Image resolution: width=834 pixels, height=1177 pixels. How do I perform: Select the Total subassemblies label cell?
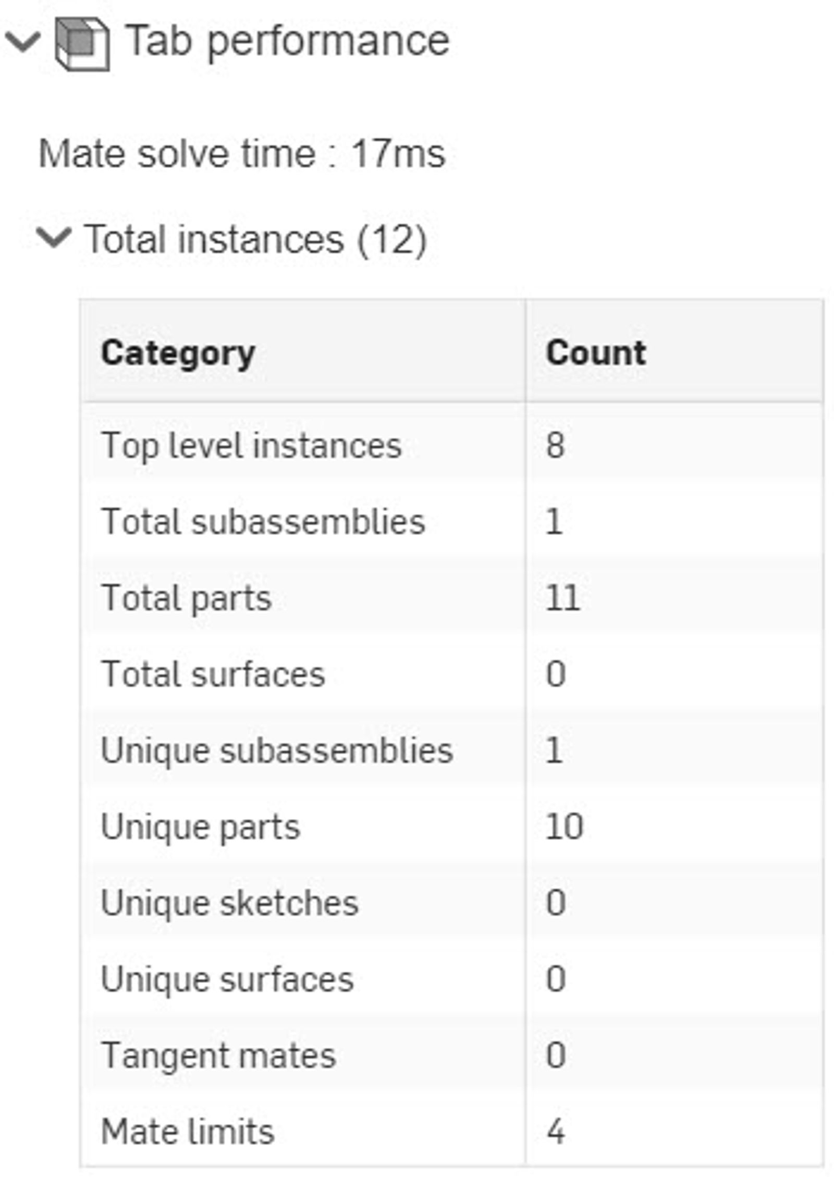263,522
